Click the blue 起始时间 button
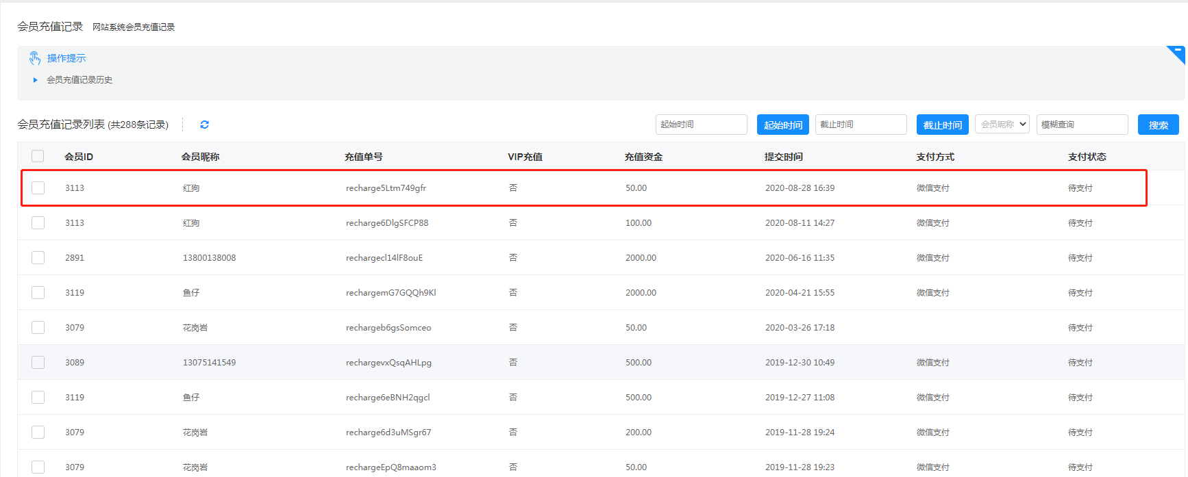 point(782,125)
